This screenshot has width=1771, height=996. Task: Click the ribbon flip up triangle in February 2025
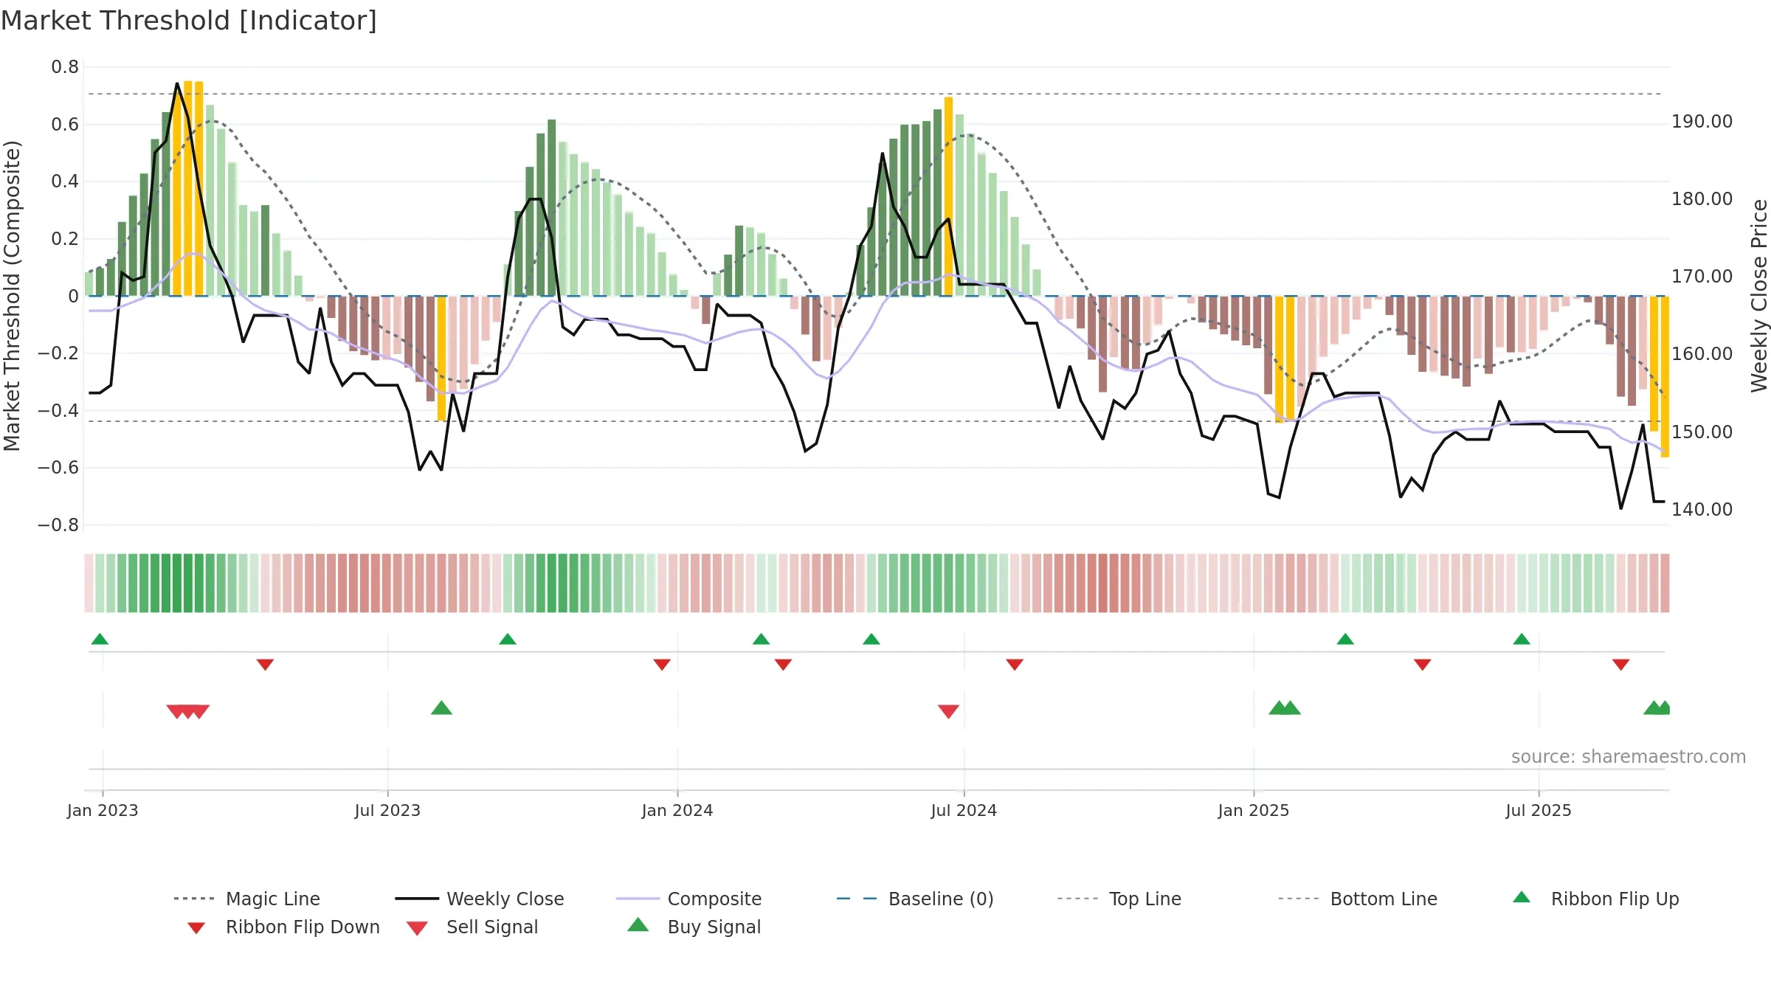1345,639
